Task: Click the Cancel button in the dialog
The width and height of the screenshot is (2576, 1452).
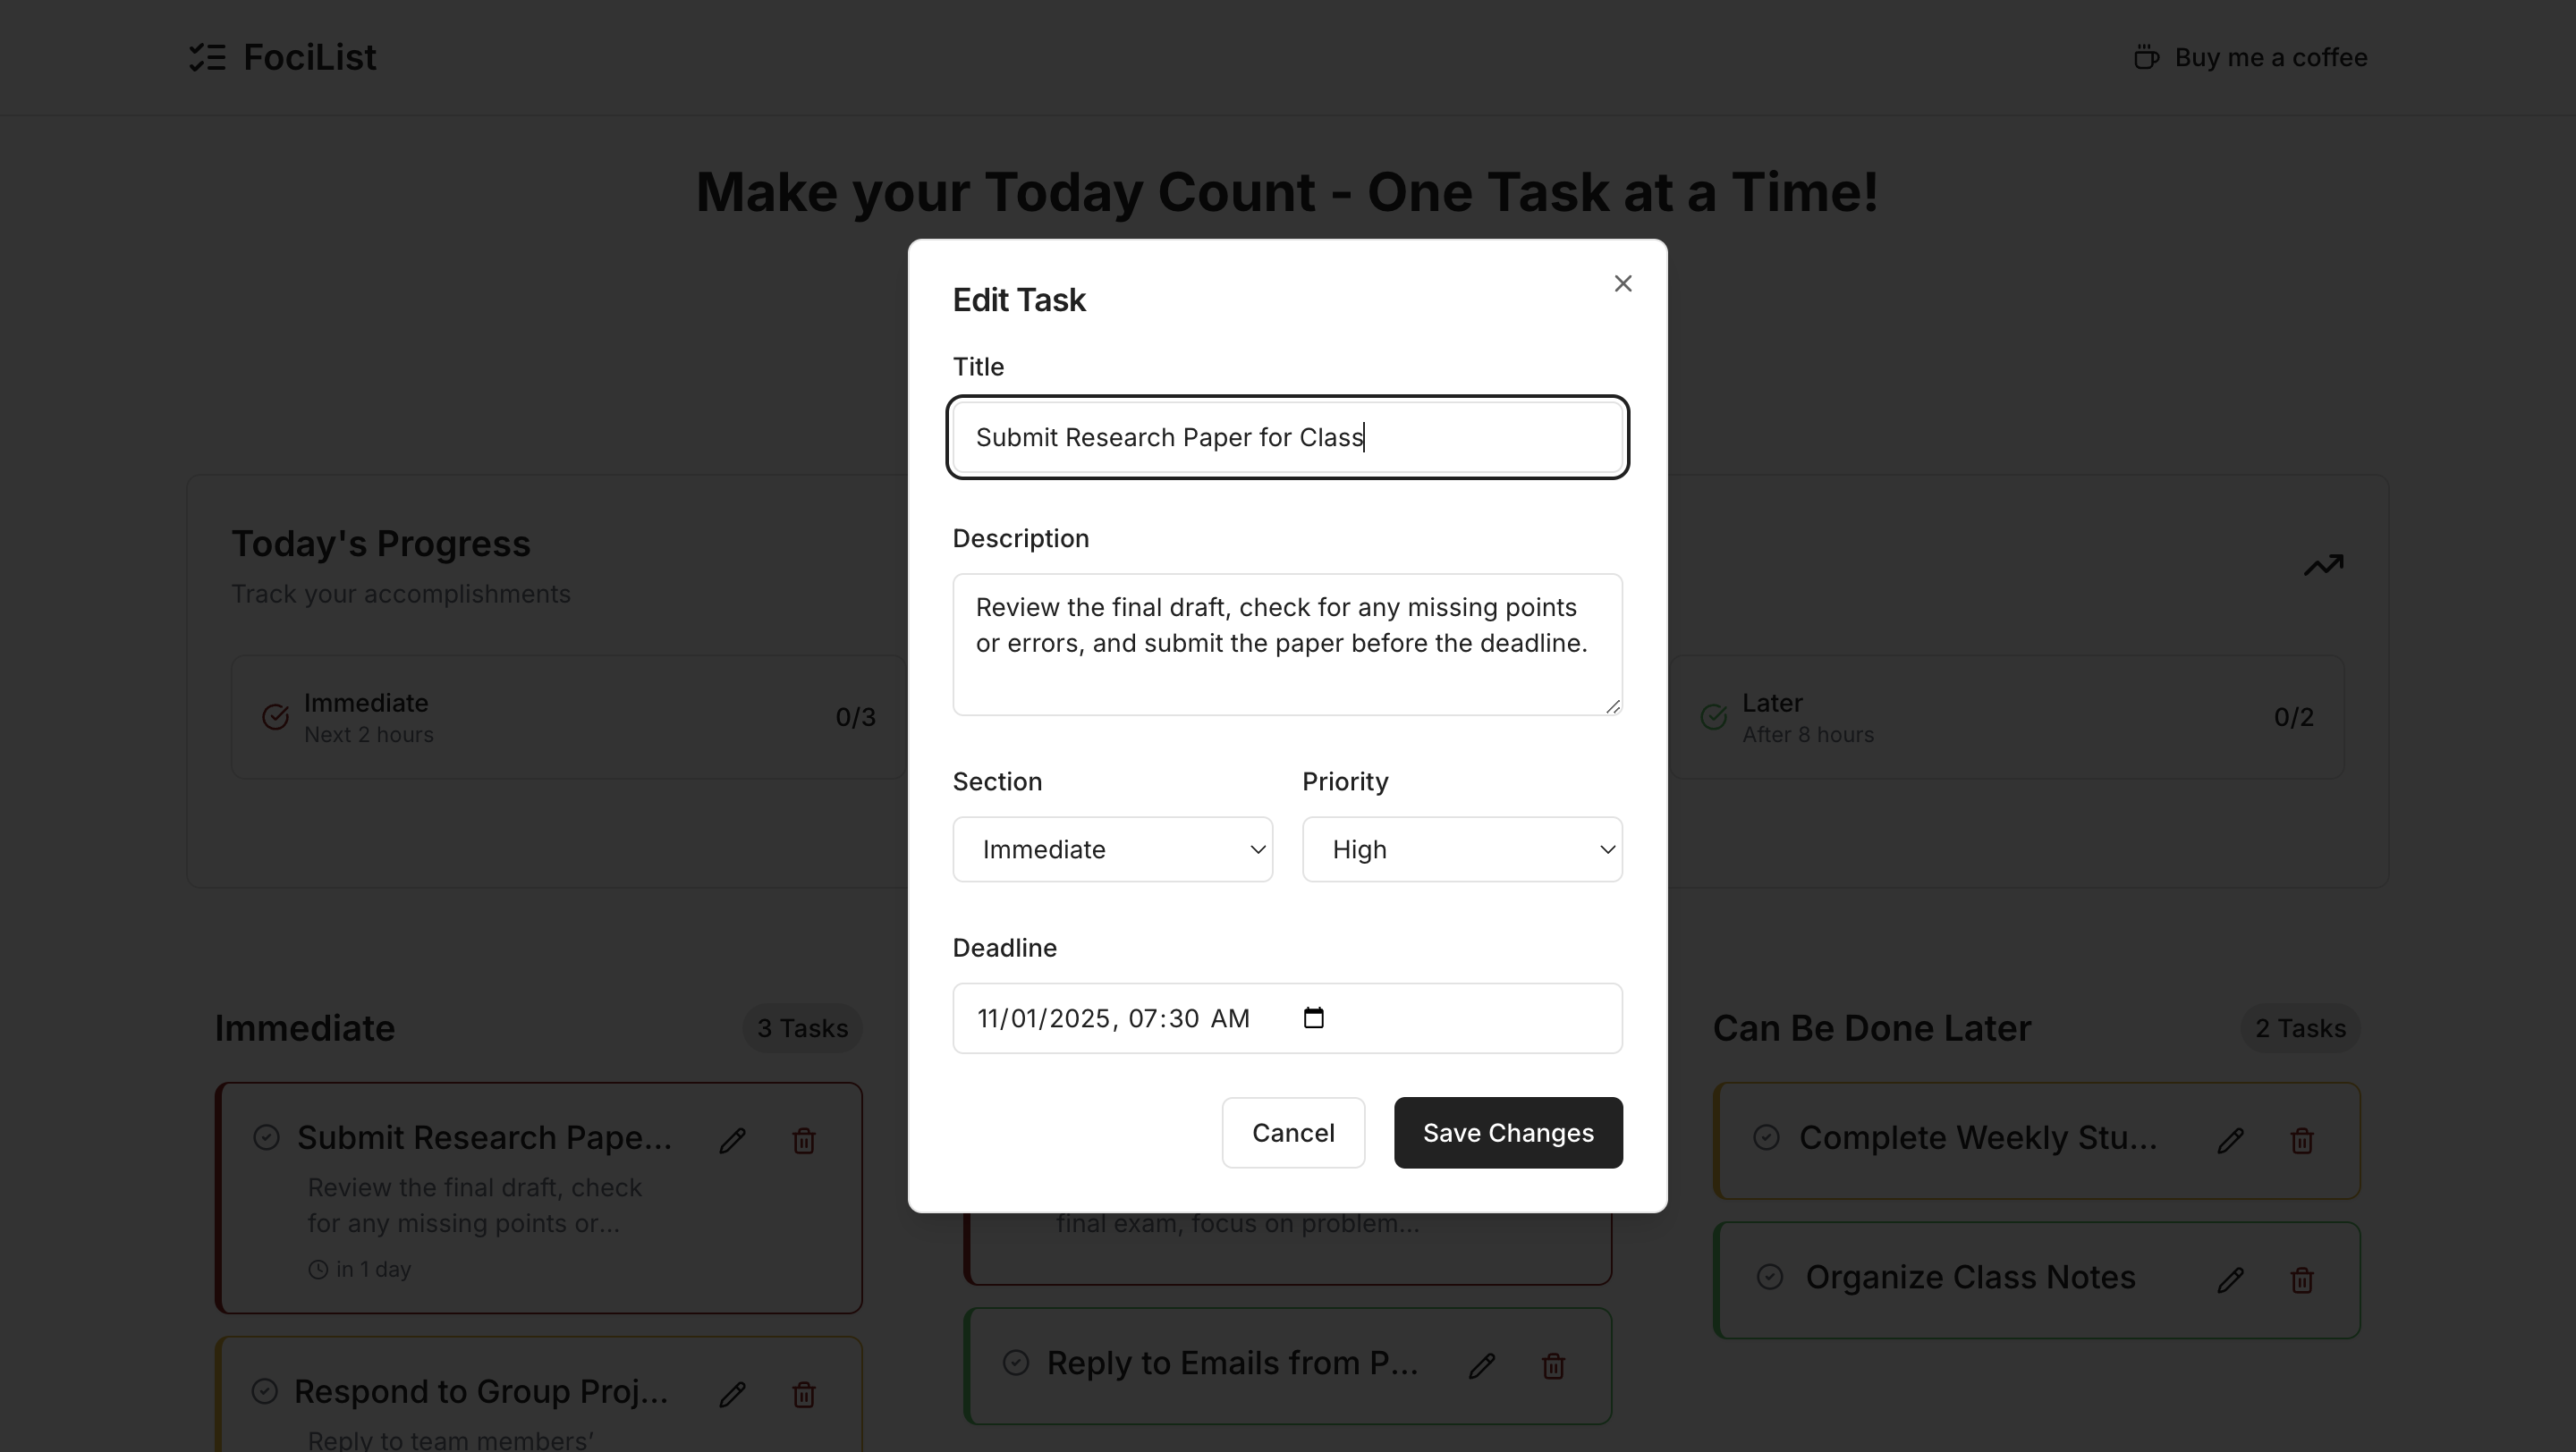Action: pos(1293,1132)
